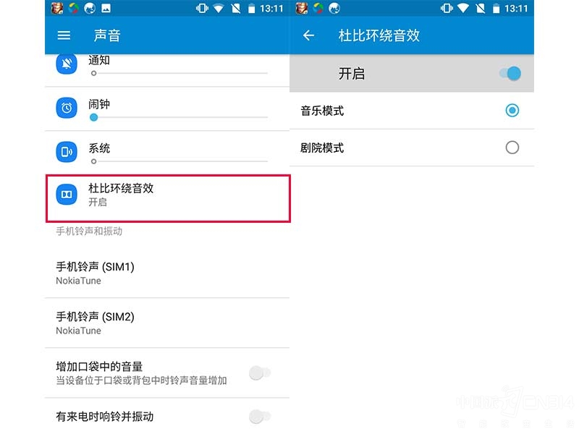Enable 有来电时响铃并振动 switch
The height and width of the screenshot is (434, 579).
click(x=260, y=417)
